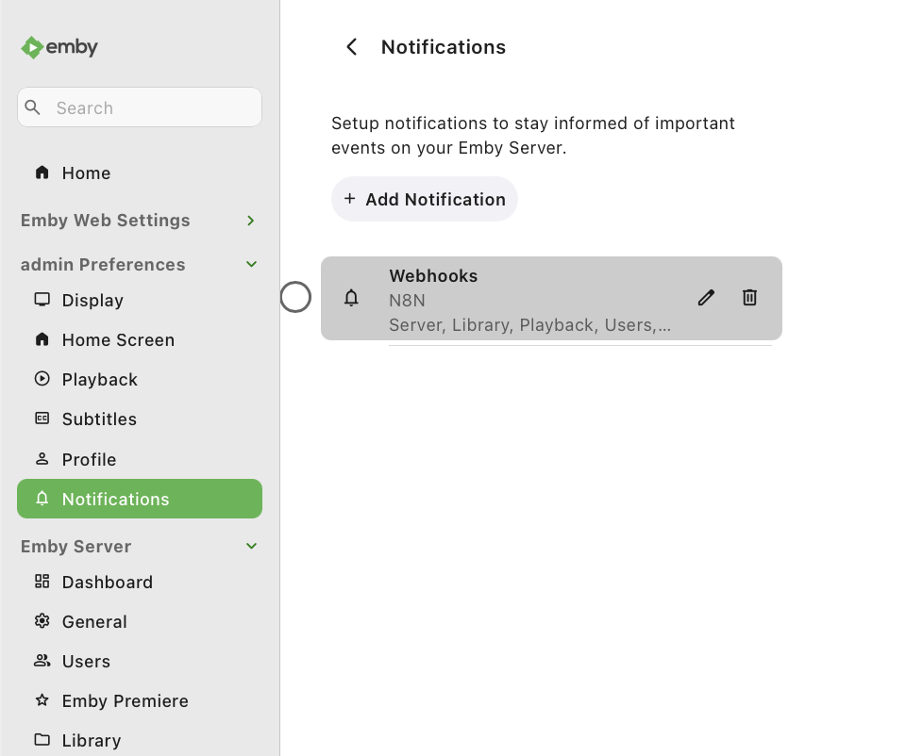Click the Subtitles CC icon
The height and width of the screenshot is (756, 906).
pos(42,419)
